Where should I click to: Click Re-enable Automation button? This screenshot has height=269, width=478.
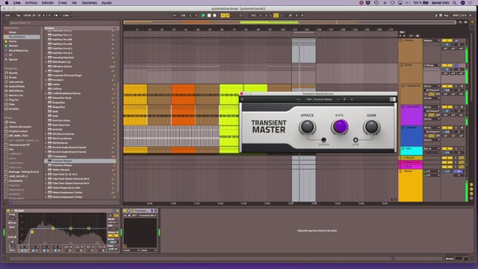tap(232, 15)
